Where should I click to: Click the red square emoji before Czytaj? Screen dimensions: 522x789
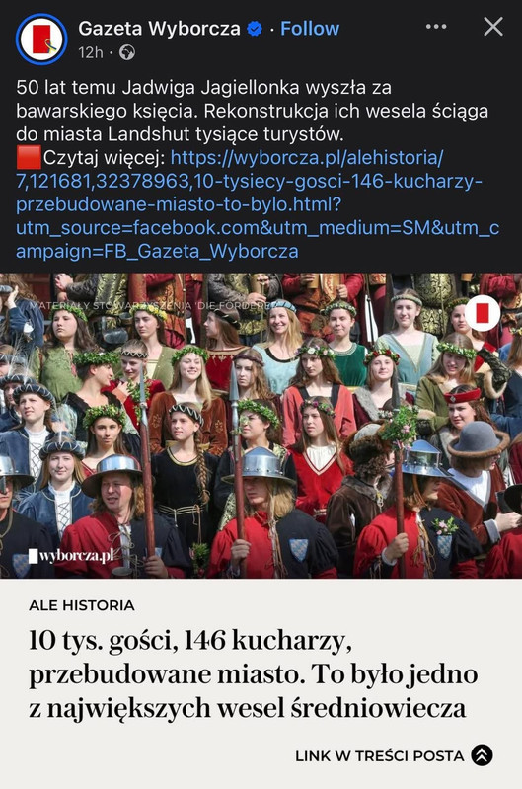[29, 157]
